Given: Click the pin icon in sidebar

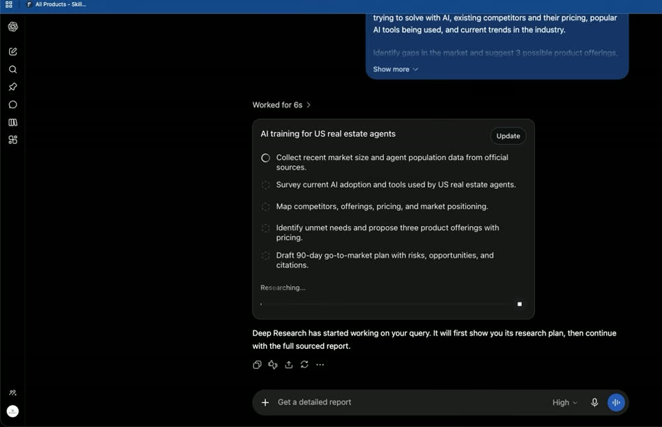Looking at the screenshot, I should click(13, 87).
